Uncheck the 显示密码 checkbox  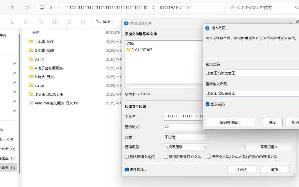click(208, 104)
